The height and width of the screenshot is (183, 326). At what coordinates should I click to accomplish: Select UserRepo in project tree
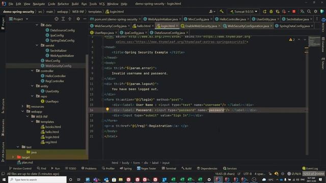52,101
